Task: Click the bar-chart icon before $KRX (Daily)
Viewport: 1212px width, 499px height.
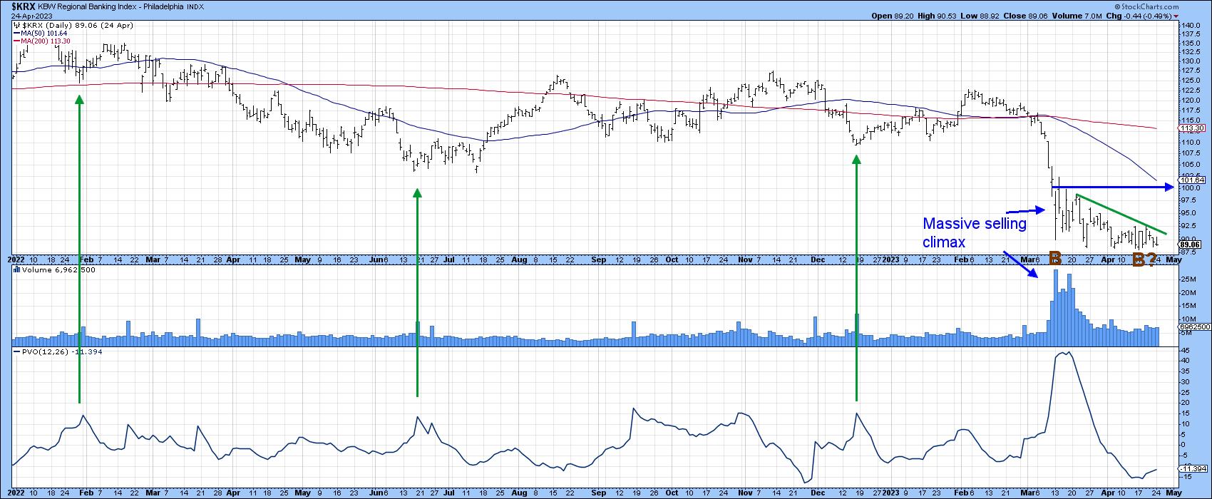Action: (16, 25)
